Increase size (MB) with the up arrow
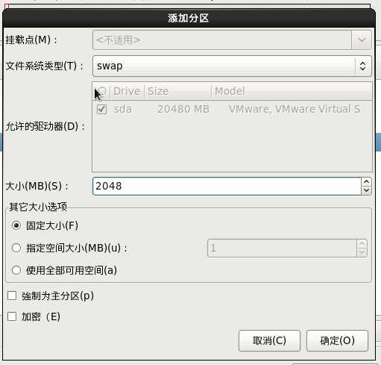The height and width of the screenshot is (365, 381). [x=366, y=182]
